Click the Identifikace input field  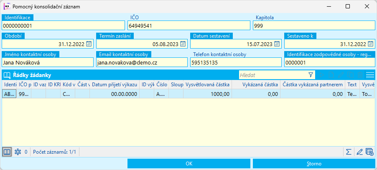63,25
